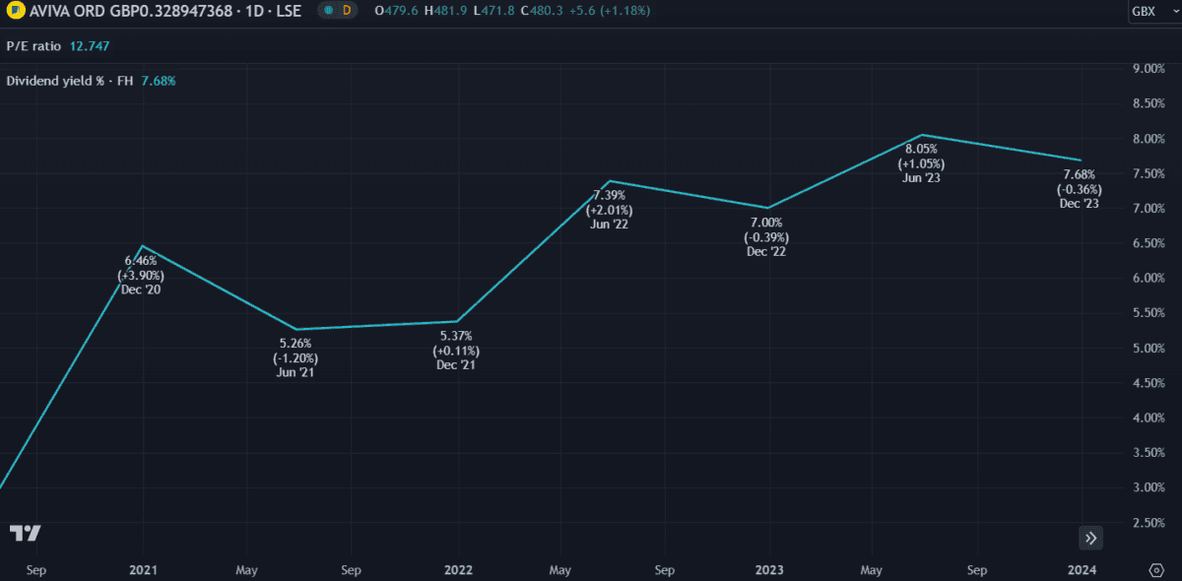
Task: Click the Jun '23 8.05% data label
Action: (x=924, y=163)
